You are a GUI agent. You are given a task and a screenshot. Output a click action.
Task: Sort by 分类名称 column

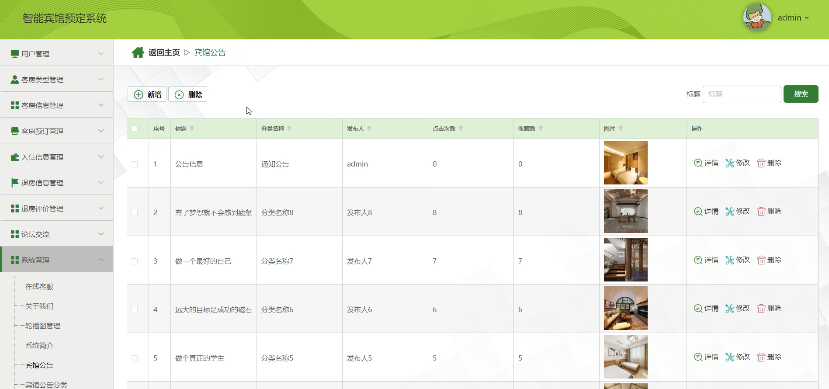click(x=289, y=129)
